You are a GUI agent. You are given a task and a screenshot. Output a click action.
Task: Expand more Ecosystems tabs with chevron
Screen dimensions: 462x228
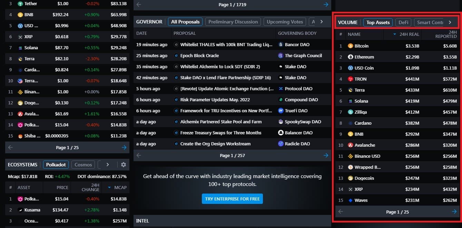[x=108, y=165]
